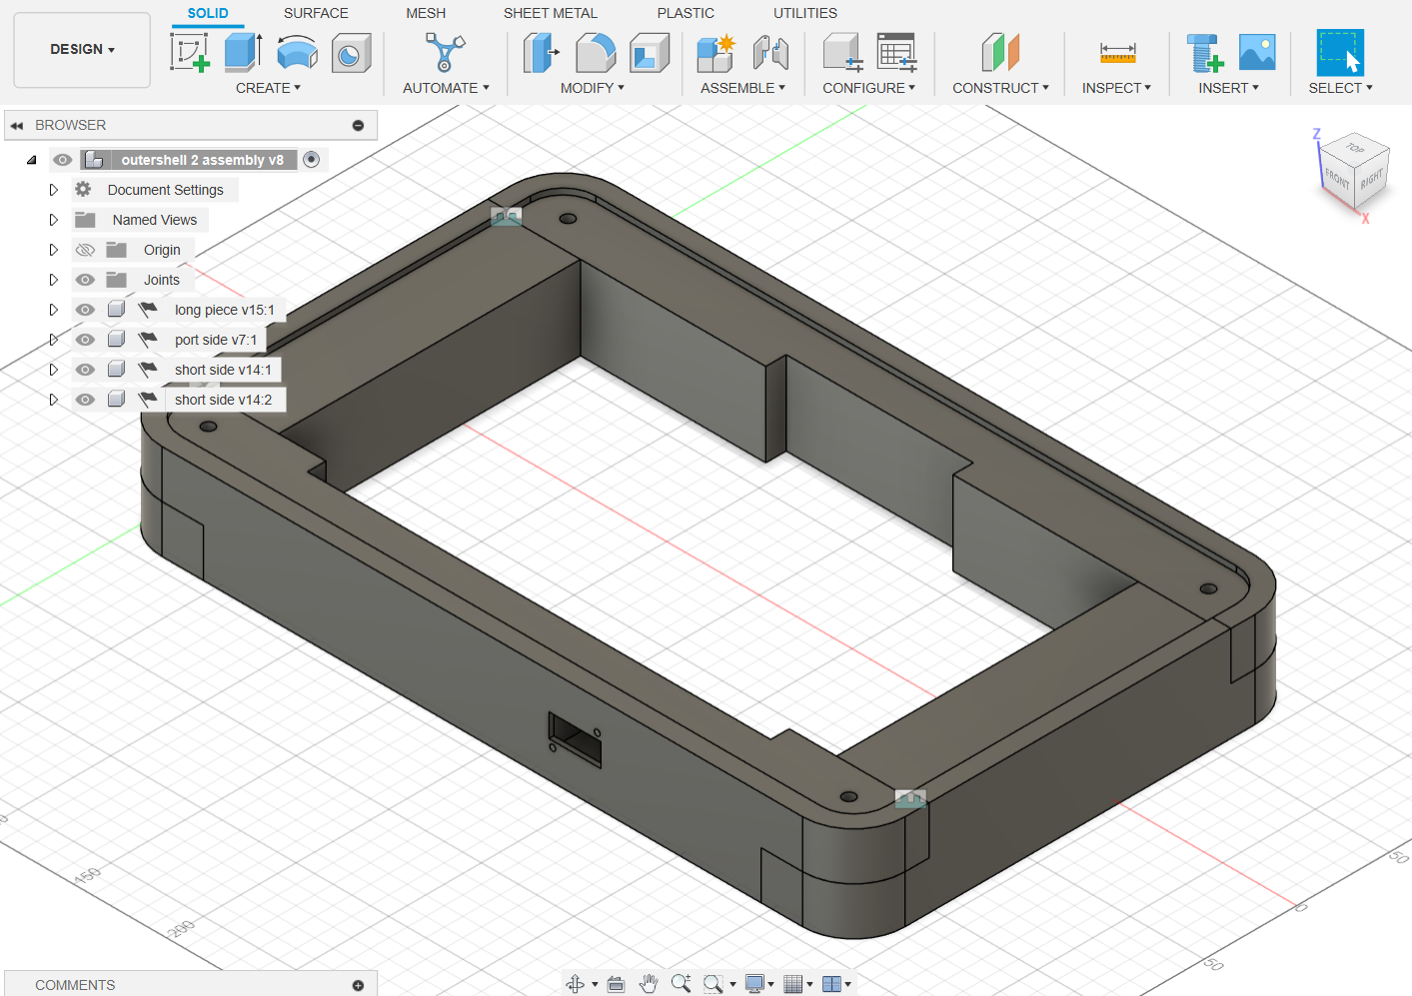Click the Insert Fastener icon
This screenshot has width=1412, height=996.
pos(1204,52)
